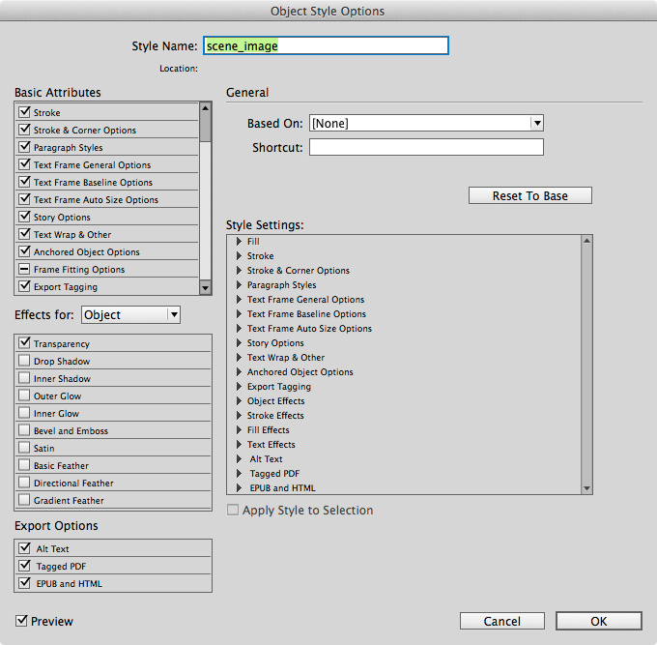Toggle Text Frame Baseline Options checkbox
The image size is (657, 645).
pos(25,182)
